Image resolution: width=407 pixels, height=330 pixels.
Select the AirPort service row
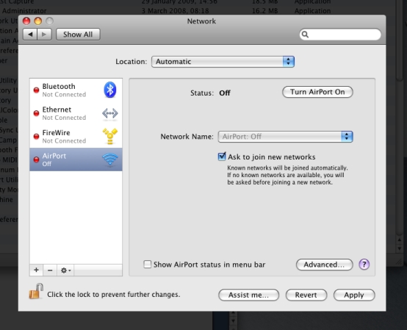coord(76,159)
